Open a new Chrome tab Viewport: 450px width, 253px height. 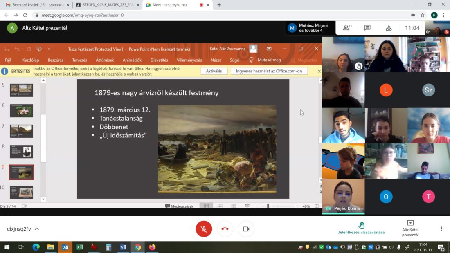(x=219, y=5)
